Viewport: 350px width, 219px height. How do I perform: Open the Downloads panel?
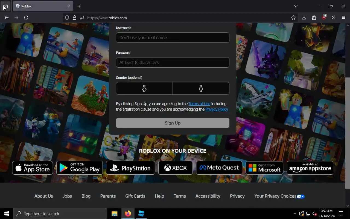pos(304,18)
